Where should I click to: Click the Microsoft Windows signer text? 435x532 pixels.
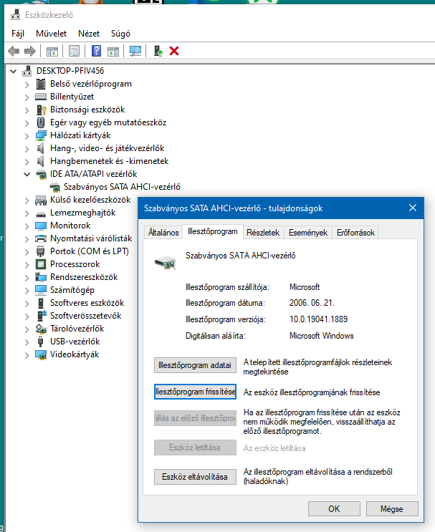[321, 336]
